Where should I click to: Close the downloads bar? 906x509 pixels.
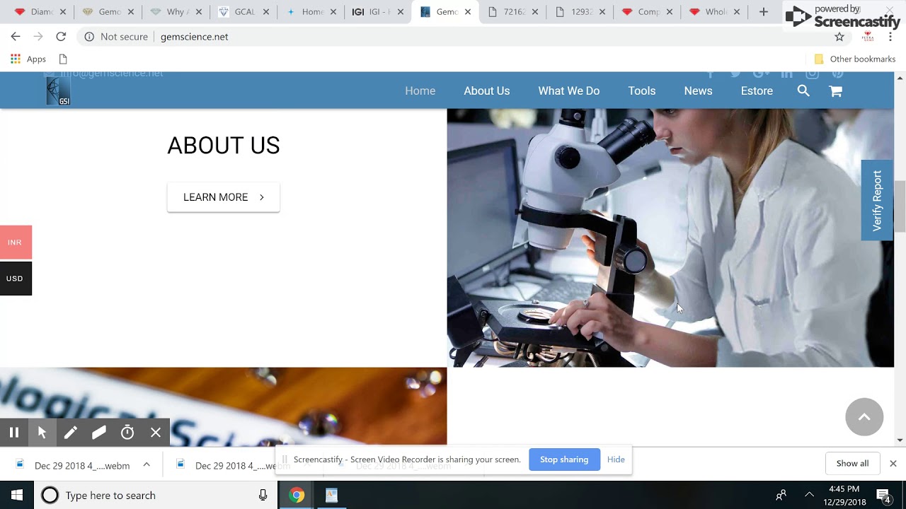pyautogui.click(x=893, y=464)
